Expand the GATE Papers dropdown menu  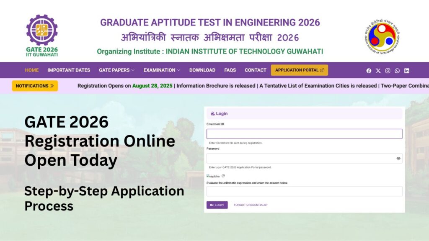point(116,70)
